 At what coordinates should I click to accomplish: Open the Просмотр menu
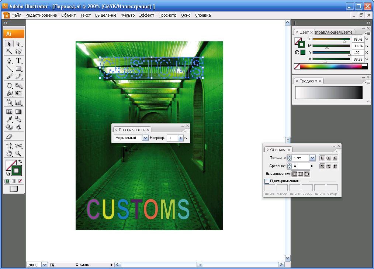[x=167, y=15]
